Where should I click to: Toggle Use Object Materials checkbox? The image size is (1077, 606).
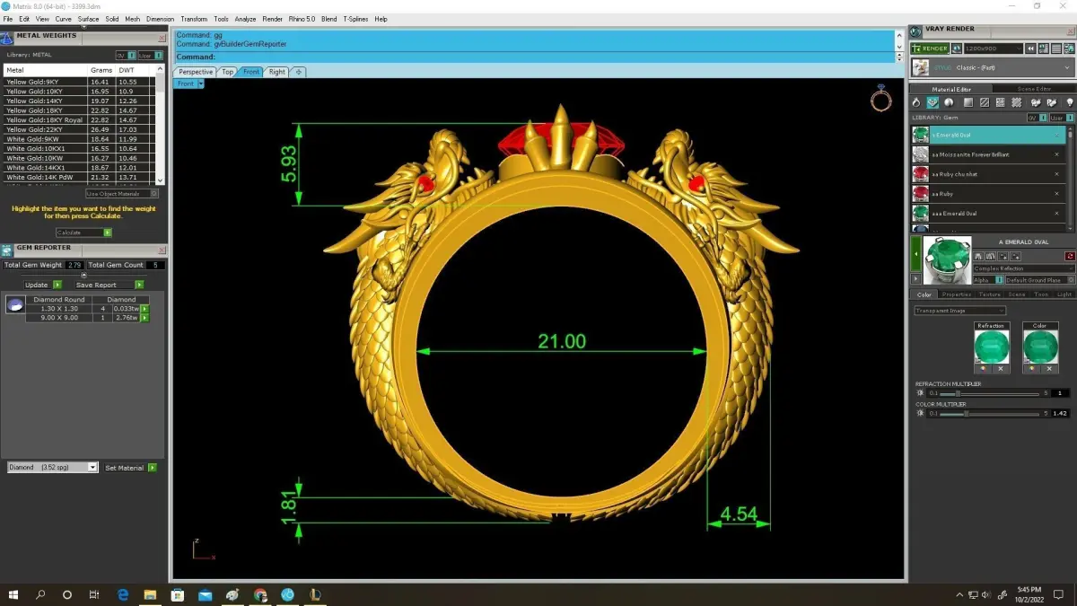point(122,193)
